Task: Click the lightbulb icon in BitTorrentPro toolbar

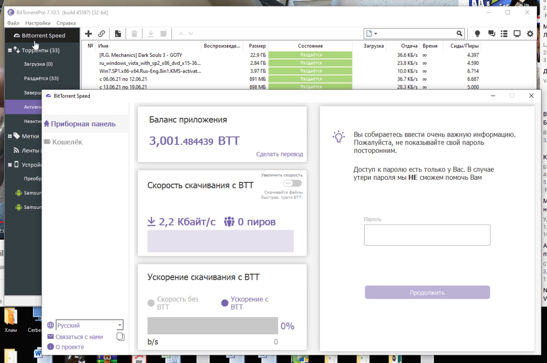Action: (477, 34)
